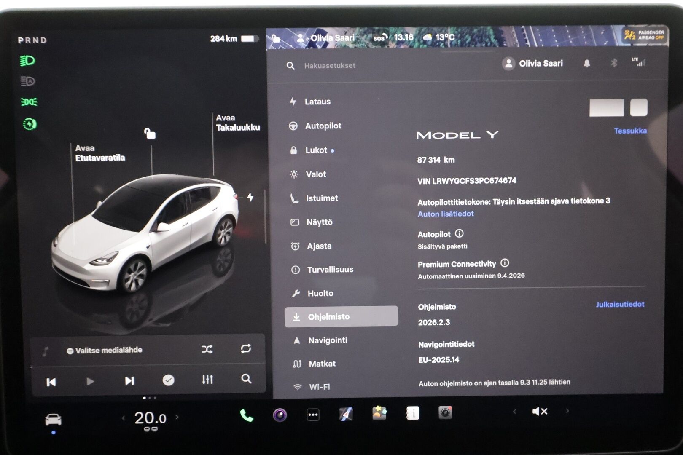Switch to the Navigointi settings section
This screenshot has width=683, height=455.
click(327, 340)
